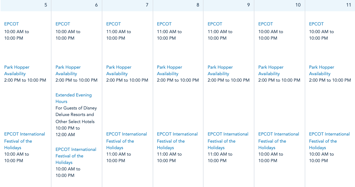The width and height of the screenshot is (355, 187).
Task: Open the EPCOT link on day 9
Action: pyautogui.click(x=215, y=24)
